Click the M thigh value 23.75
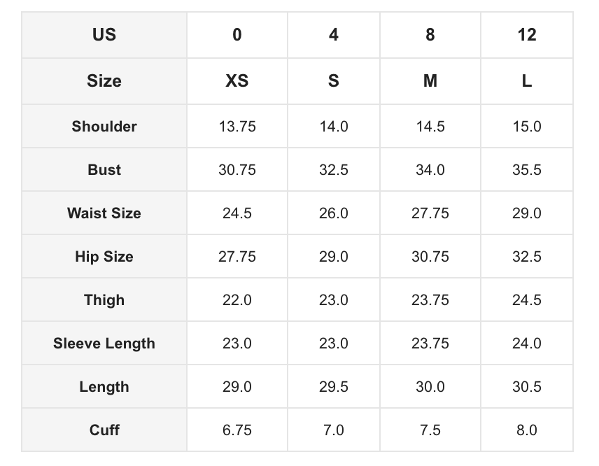 pos(430,300)
